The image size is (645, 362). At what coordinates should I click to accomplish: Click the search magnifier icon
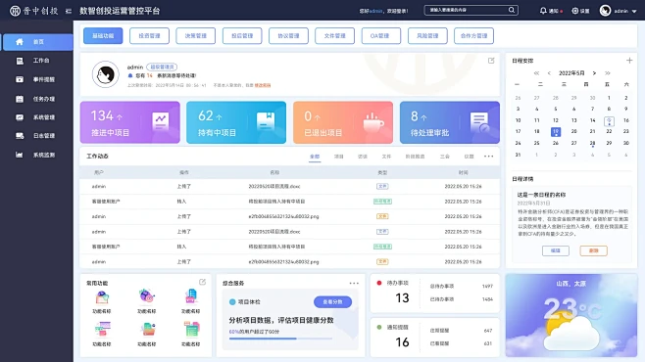click(512, 10)
